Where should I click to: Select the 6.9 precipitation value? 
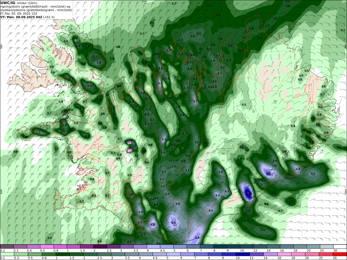point(153,225)
